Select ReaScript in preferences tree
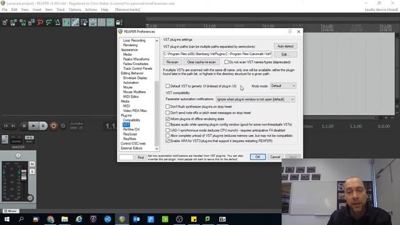 tap(130, 134)
